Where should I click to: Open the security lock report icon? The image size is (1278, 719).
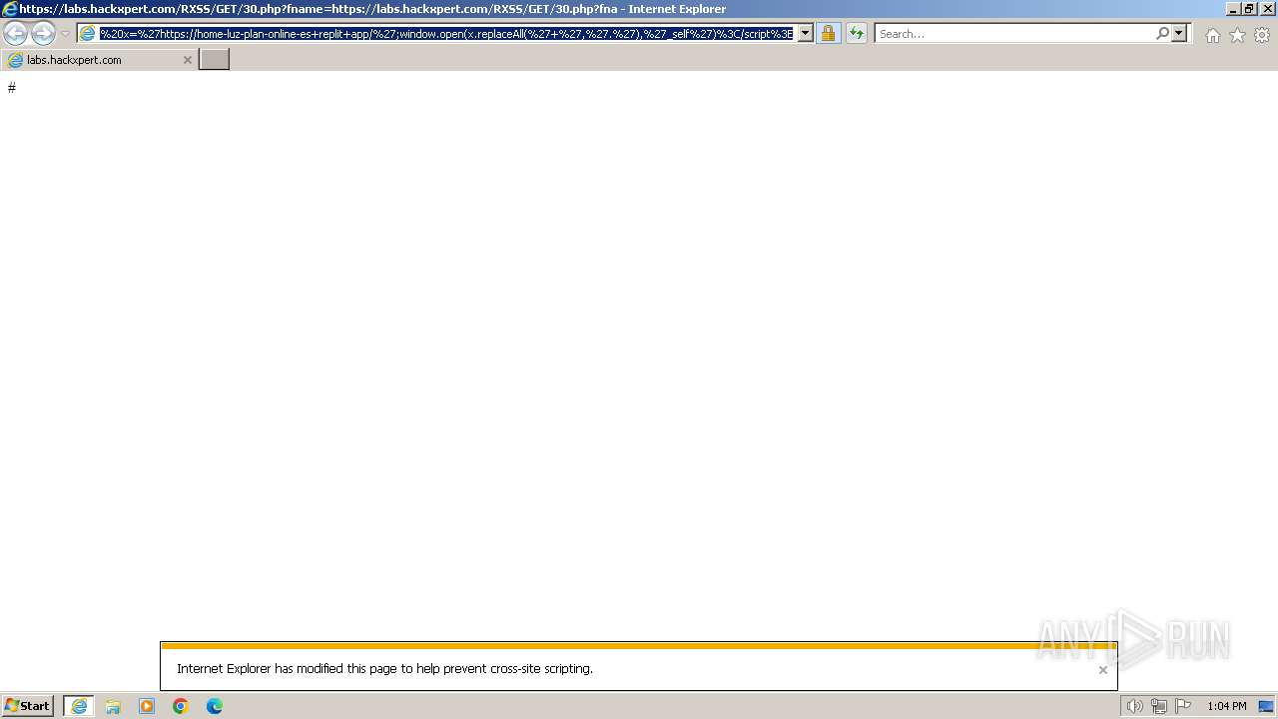pos(828,34)
